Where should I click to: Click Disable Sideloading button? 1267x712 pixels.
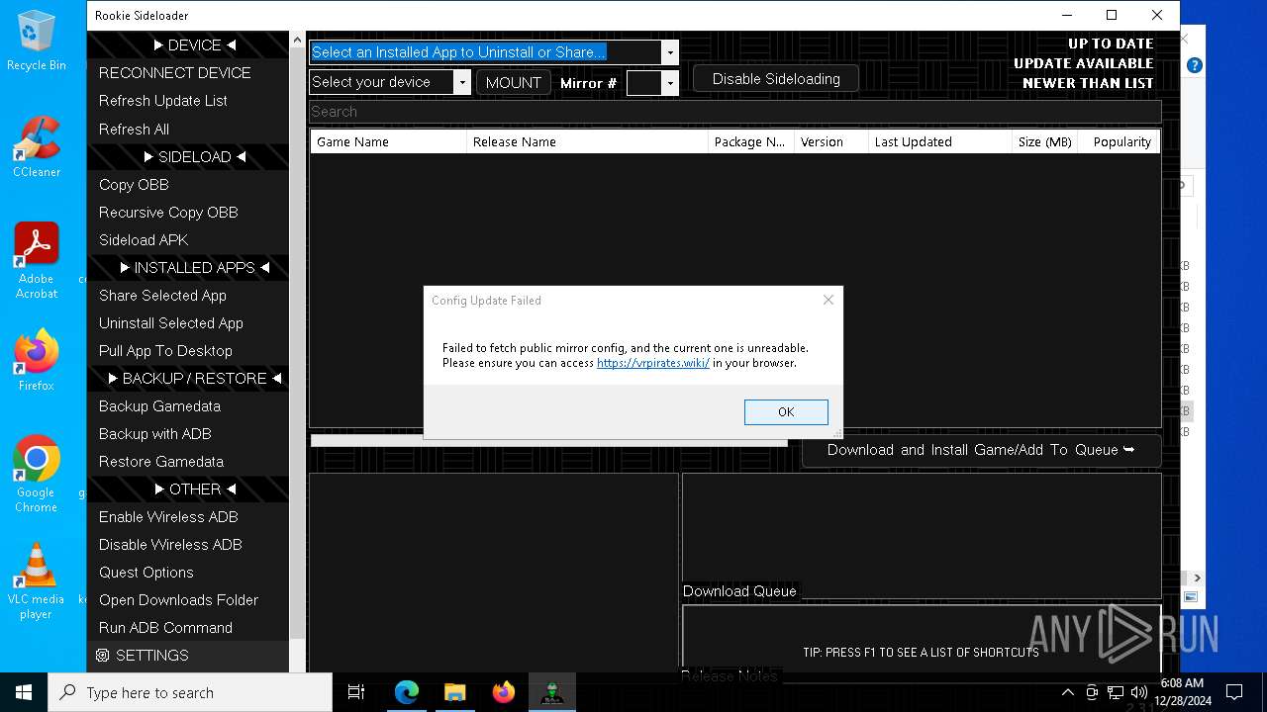click(776, 79)
